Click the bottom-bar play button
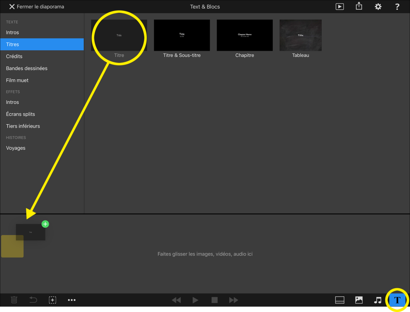Viewport: 410px width, 312px height. [195, 300]
